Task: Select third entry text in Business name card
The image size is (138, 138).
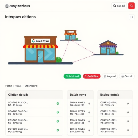Action: click(x=77, y=121)
